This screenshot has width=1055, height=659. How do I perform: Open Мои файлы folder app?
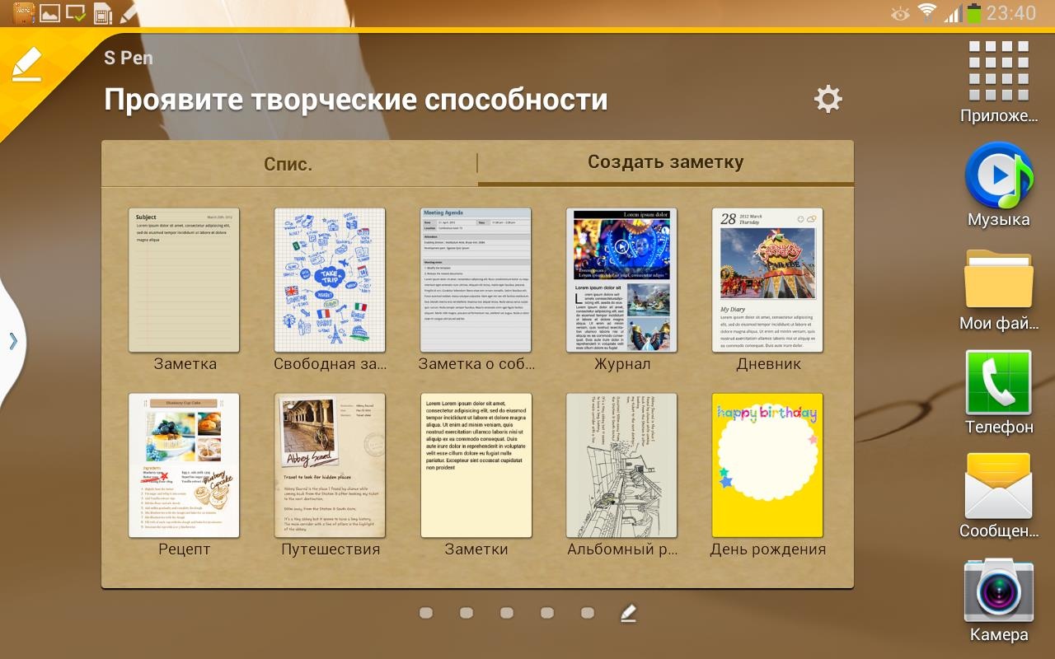[x=998, y=281]
